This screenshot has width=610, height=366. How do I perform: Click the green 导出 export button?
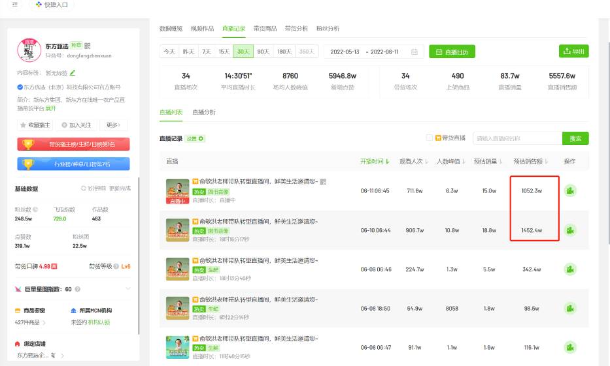tap(573, 52)
